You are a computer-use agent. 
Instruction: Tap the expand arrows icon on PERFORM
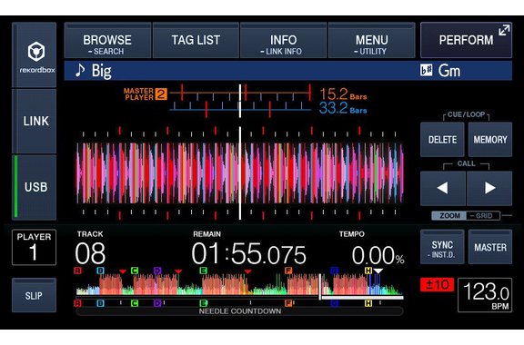click(504, 30)
